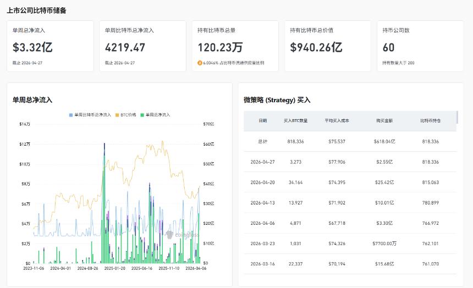473x288 pixels.
Task: Click the $7700.00万 purchase amount cell
Action: click(384, 243)
